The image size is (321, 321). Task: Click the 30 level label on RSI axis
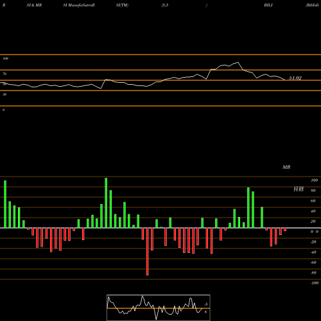coord(4,94)
